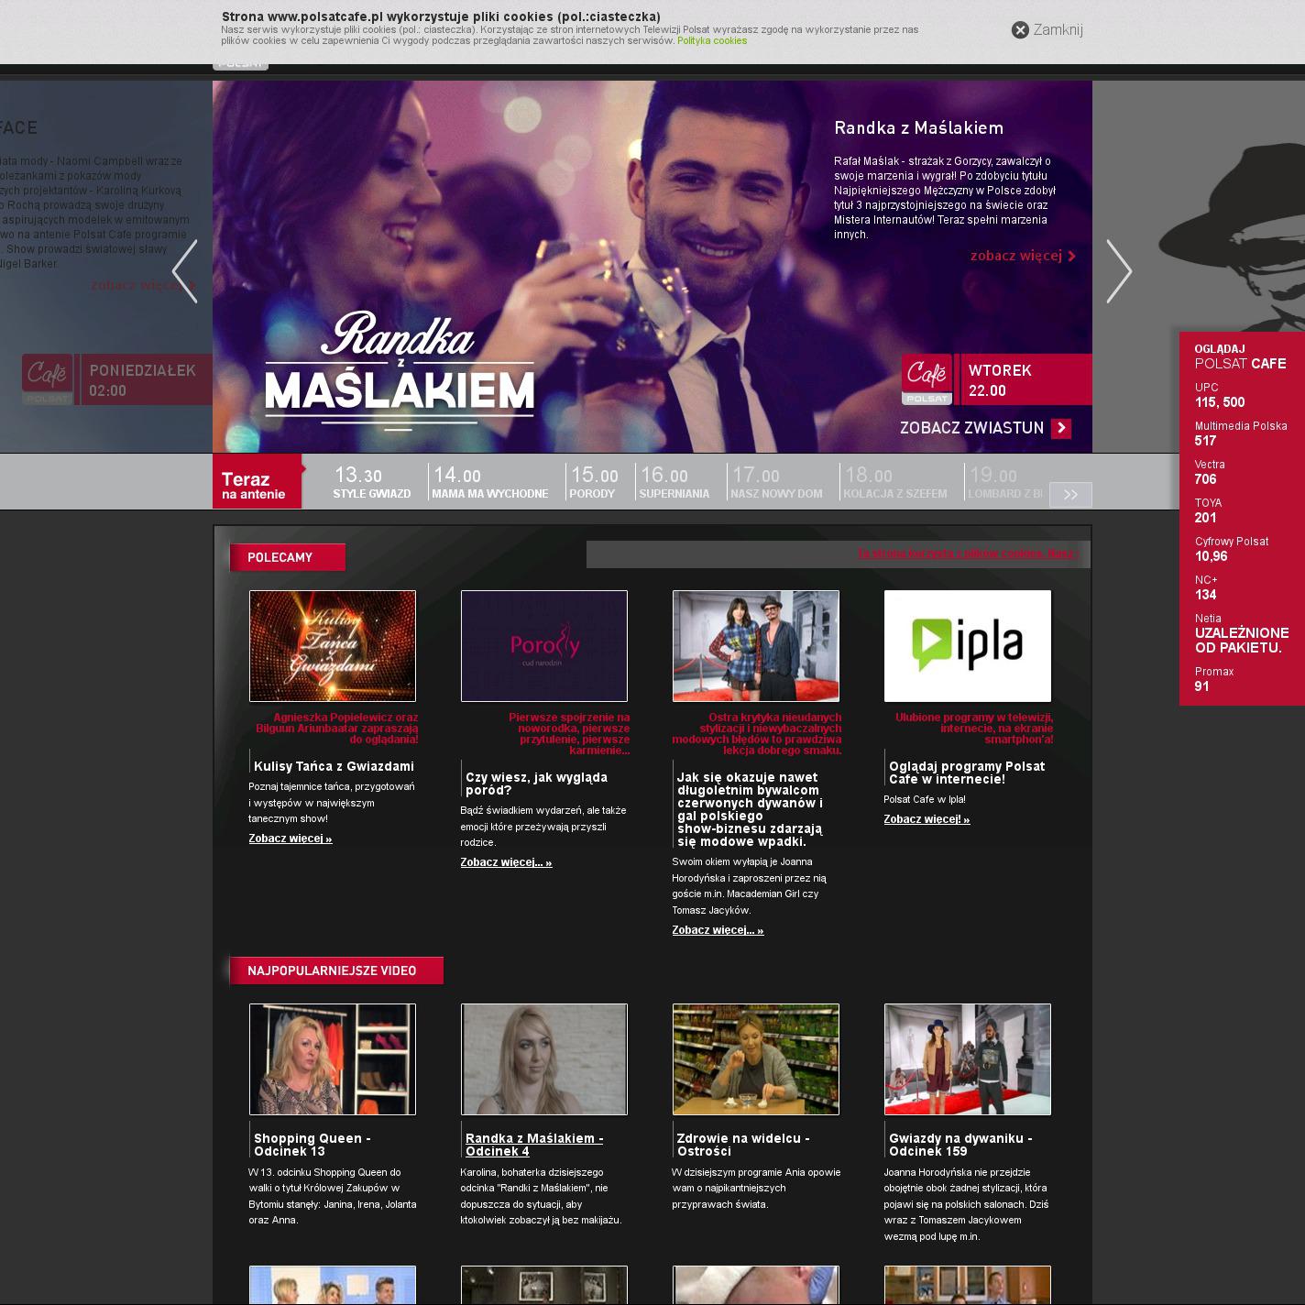Screen dimensions: 1305x1305
Task: Open Zdrowie na widelcu Ostrości video thumbnail
Action: (x=755, y=1059)
